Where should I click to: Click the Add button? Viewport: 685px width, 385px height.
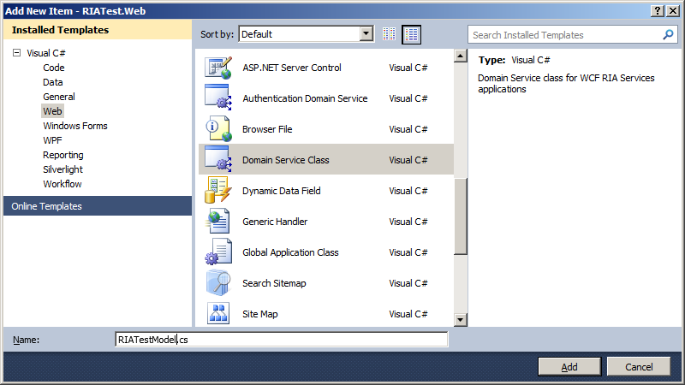click(569, 366)
